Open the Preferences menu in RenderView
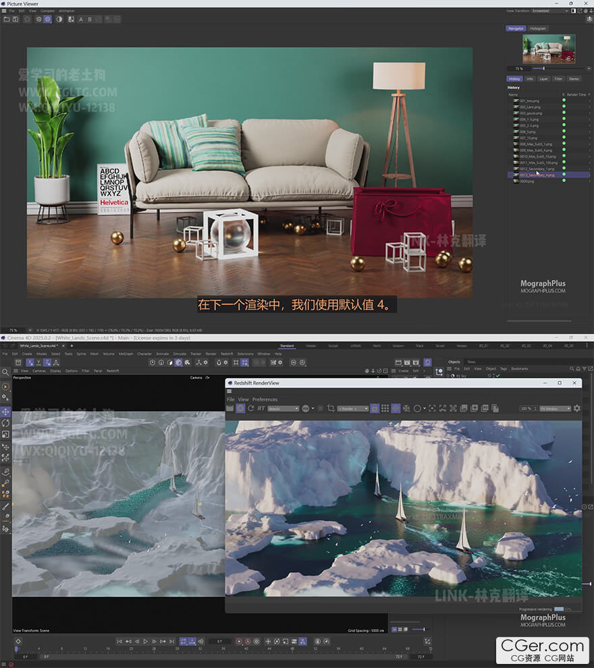This screenshot has width=594, height=668. (x=265, y=399)
